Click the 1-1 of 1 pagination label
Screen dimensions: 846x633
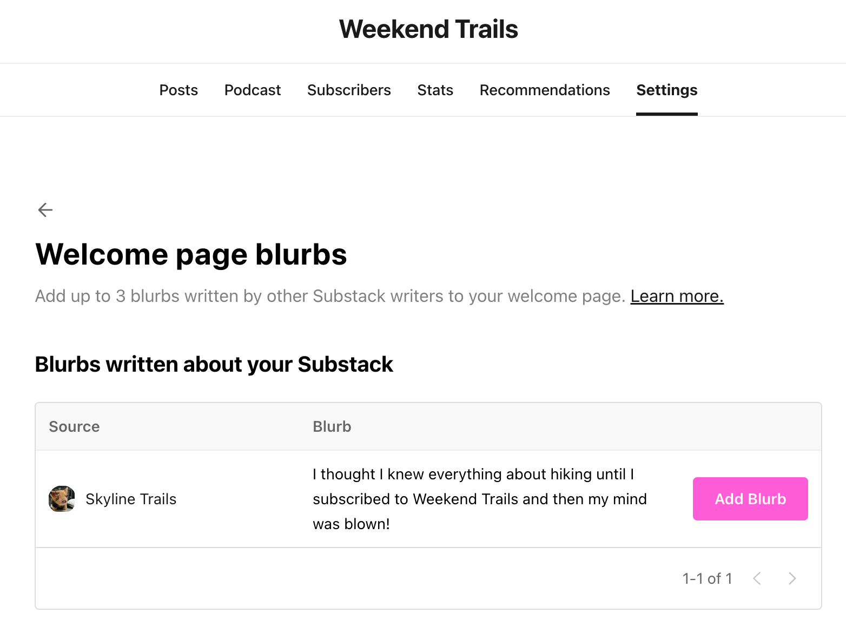click(x=707, y=578)
